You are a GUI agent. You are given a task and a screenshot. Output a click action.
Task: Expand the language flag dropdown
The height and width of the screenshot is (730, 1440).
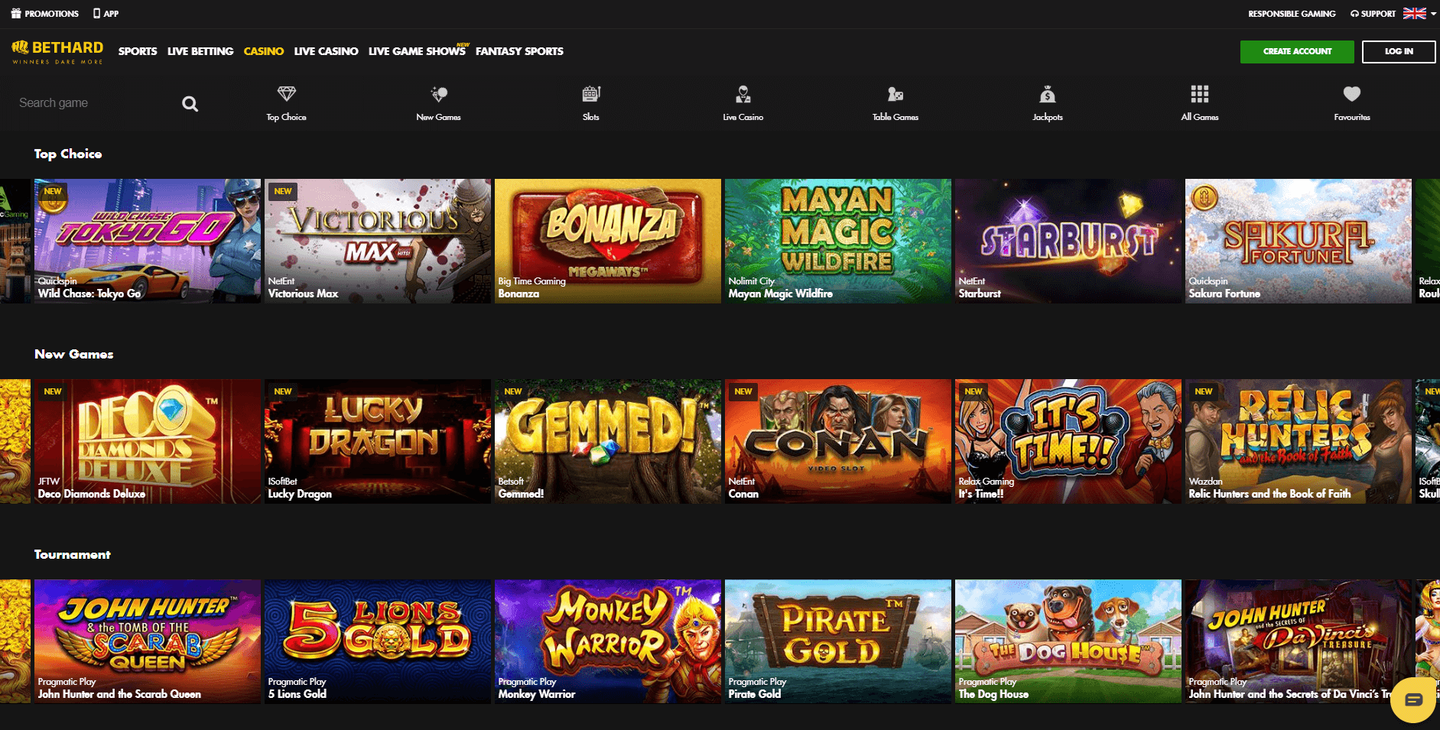click(1419, 14)
